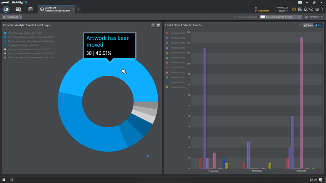Refresh the Last 3 Days bar chart
The width and height of the screenshot is (326, 183).
(x=300, y=25)
